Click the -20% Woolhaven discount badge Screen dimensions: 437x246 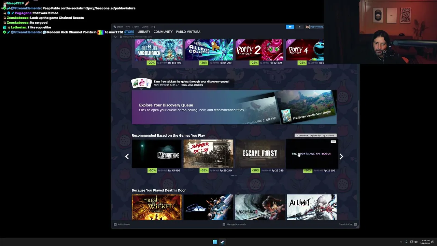pos(151,63)
